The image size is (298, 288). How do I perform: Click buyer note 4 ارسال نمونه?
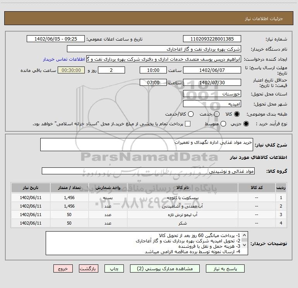pos(192,252)
